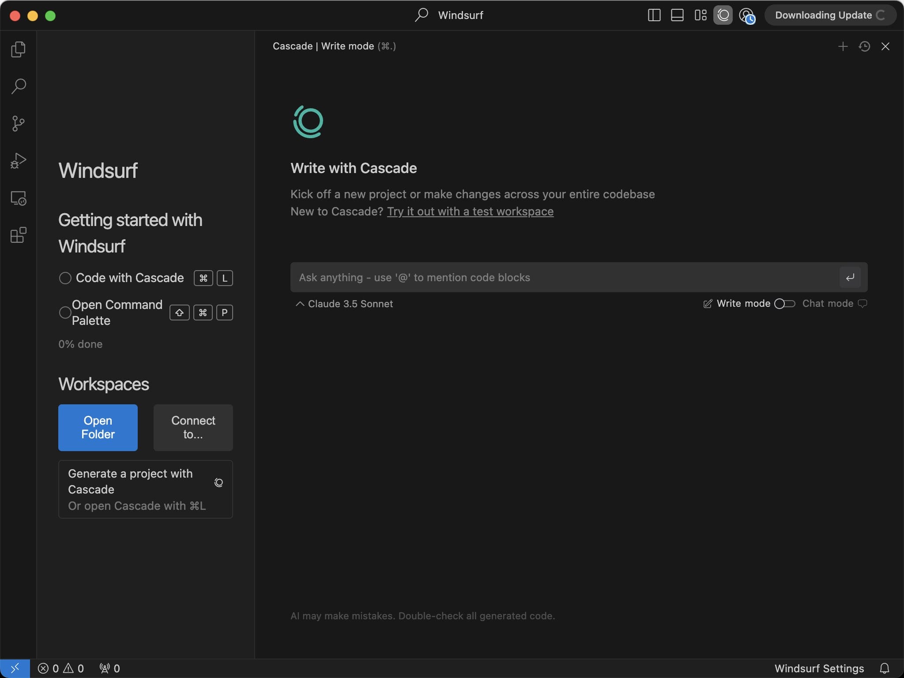Select the Write mode label
This screenshot has width=904, height=678.
743,304
